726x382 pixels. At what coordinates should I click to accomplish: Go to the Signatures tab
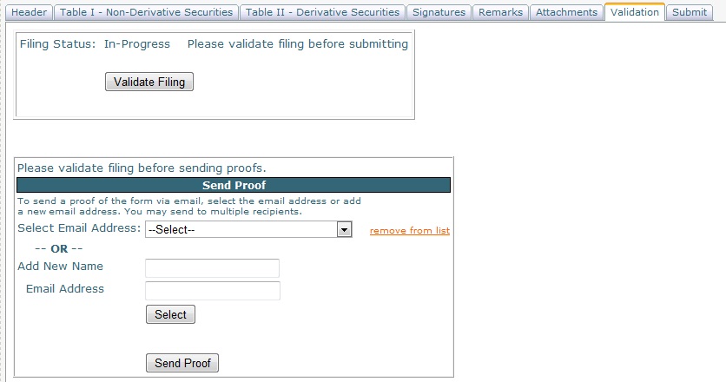click(439, 12)
